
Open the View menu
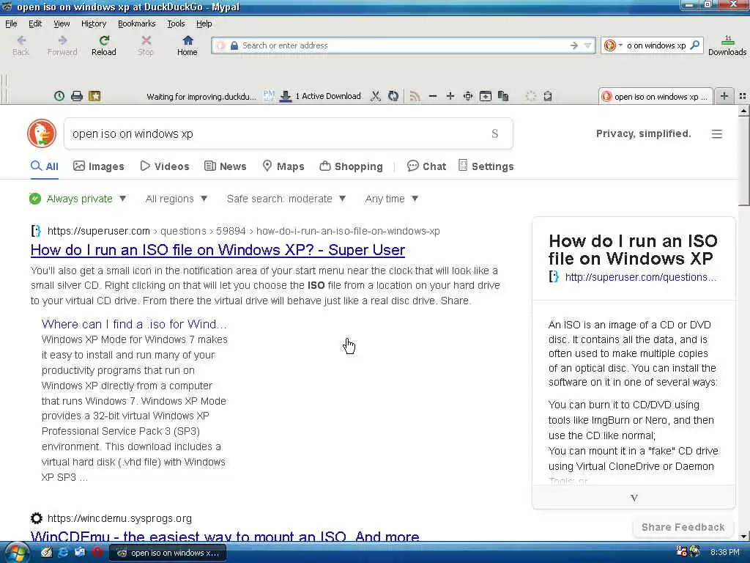point(62,23)
